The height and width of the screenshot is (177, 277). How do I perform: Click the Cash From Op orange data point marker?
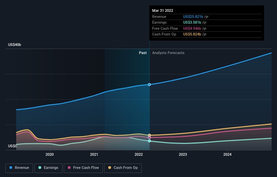coord(149,135)
